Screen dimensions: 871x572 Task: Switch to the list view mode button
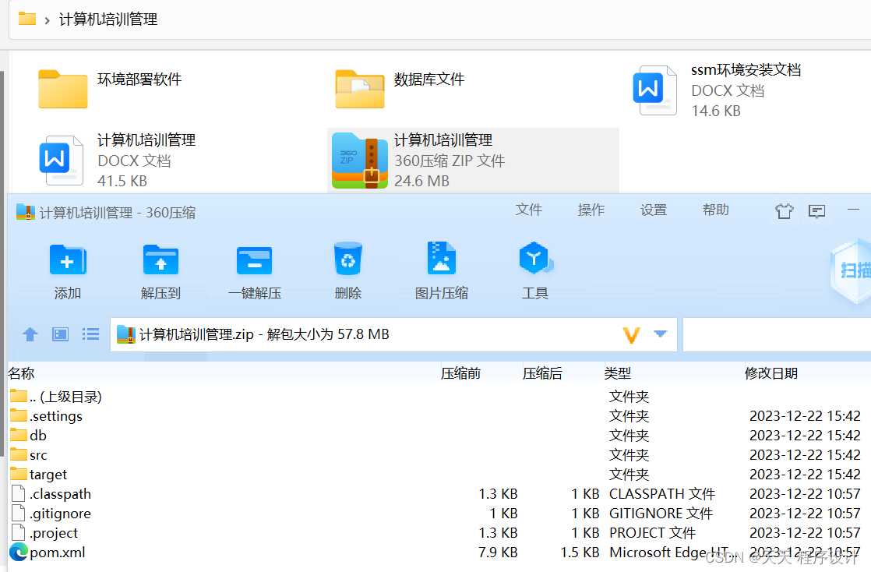(x=90, y=334)
